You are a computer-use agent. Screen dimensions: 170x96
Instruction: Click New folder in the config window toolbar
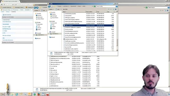pos(65,9)
